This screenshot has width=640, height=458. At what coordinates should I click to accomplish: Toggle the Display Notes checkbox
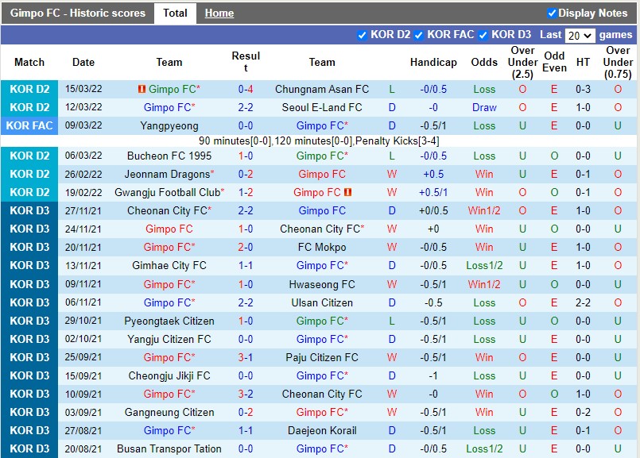pyautogui.click(x=552, y=13)
